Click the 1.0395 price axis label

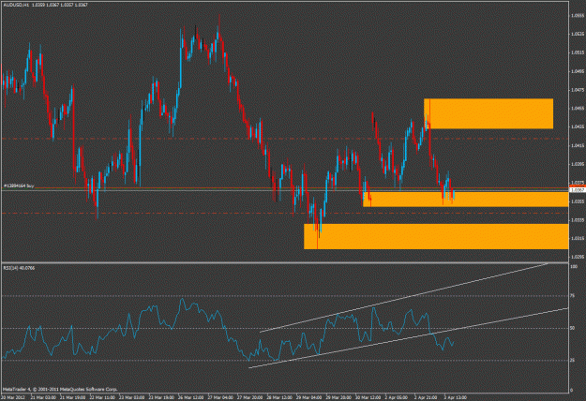(x=578, y=164)
